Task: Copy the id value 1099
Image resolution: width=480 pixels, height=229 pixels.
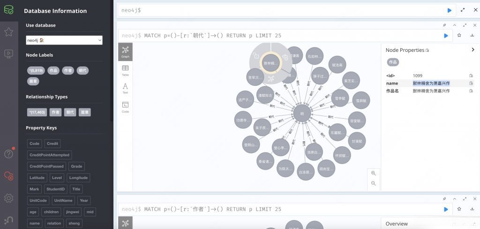Action: [471, 76]
